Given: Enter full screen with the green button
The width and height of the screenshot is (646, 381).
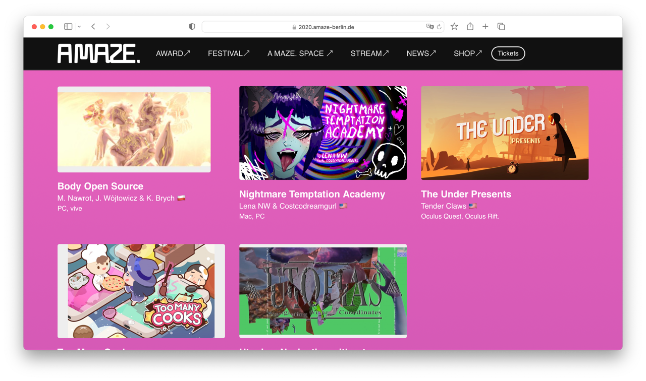Looking at the screenshot, I should pyautogui.click(x=51, y=27).
